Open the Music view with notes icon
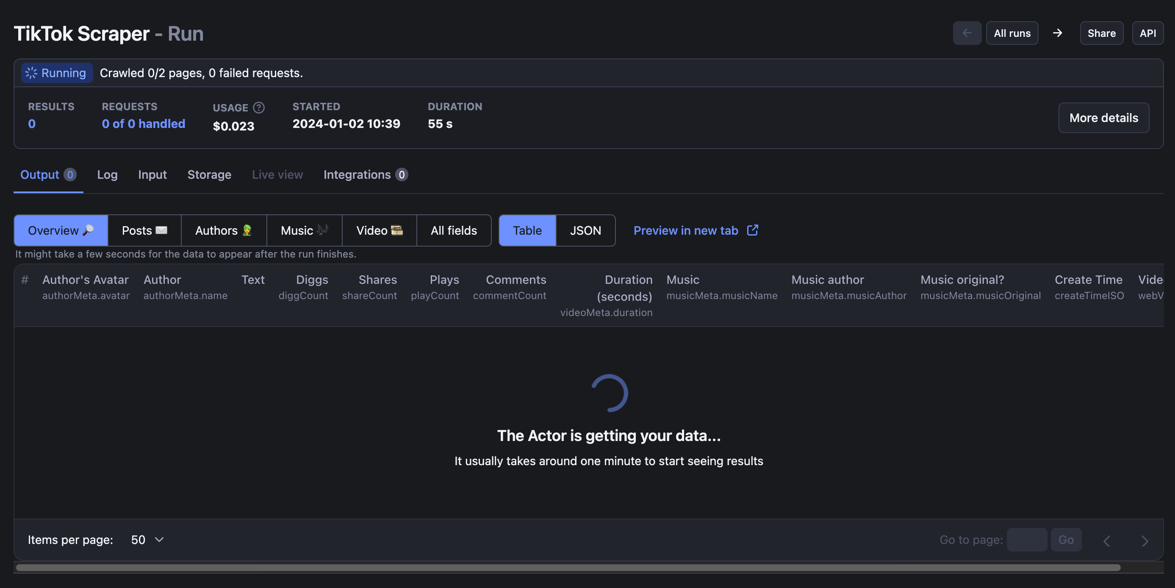Viewport: 1175px width, 588px height. tap(304, 230)
